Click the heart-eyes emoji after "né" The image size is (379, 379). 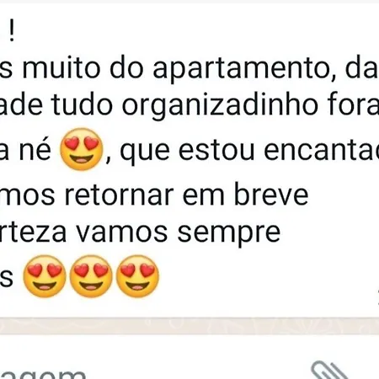[82, 149]
